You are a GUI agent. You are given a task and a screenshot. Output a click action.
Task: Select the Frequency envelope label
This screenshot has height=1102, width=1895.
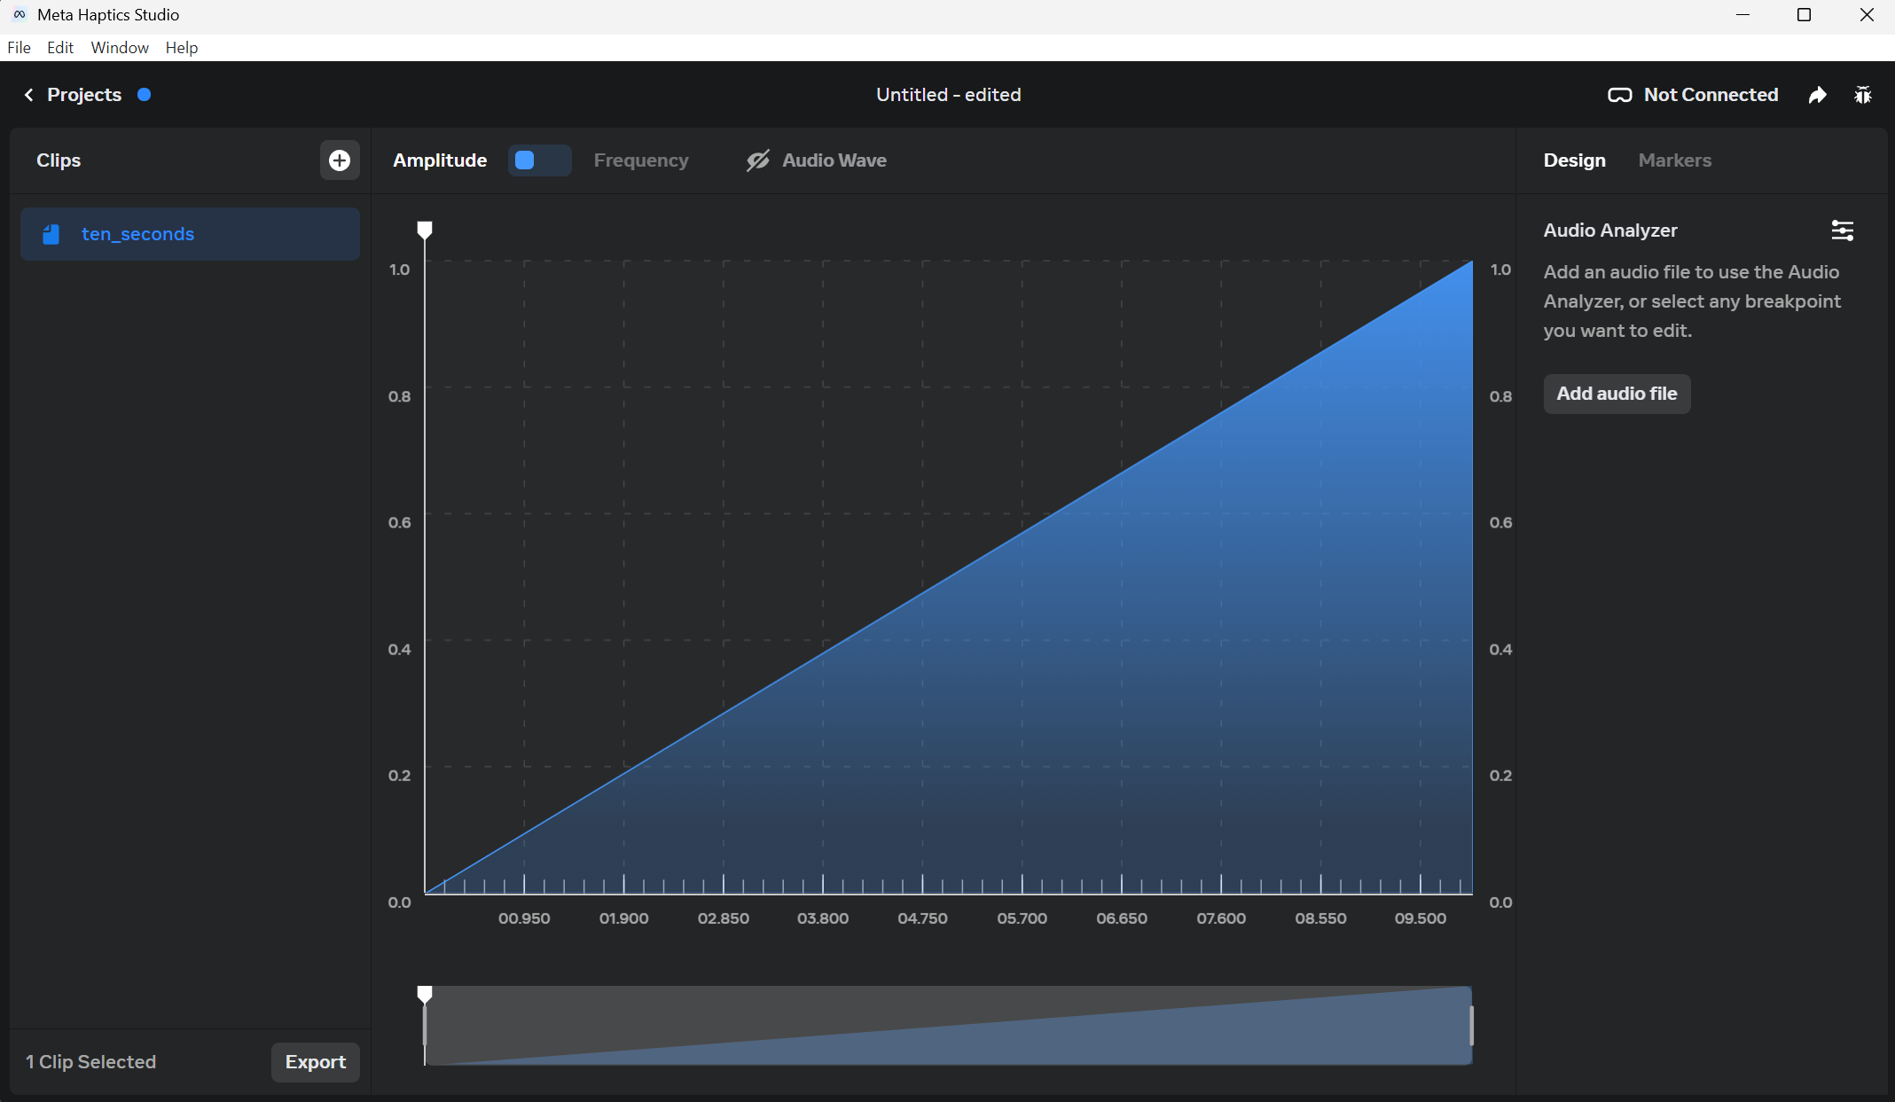click(x=641, y=160)
